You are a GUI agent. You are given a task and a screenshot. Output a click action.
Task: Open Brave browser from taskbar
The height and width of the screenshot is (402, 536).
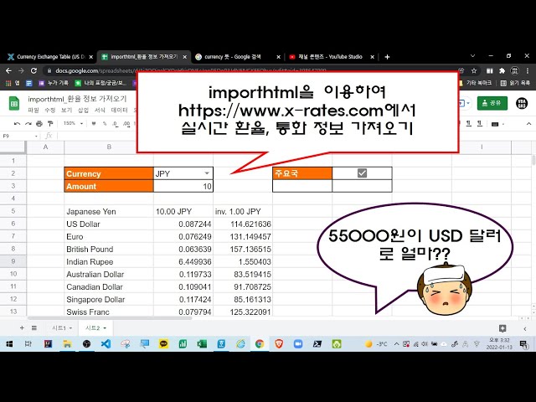tap(279, 343)
